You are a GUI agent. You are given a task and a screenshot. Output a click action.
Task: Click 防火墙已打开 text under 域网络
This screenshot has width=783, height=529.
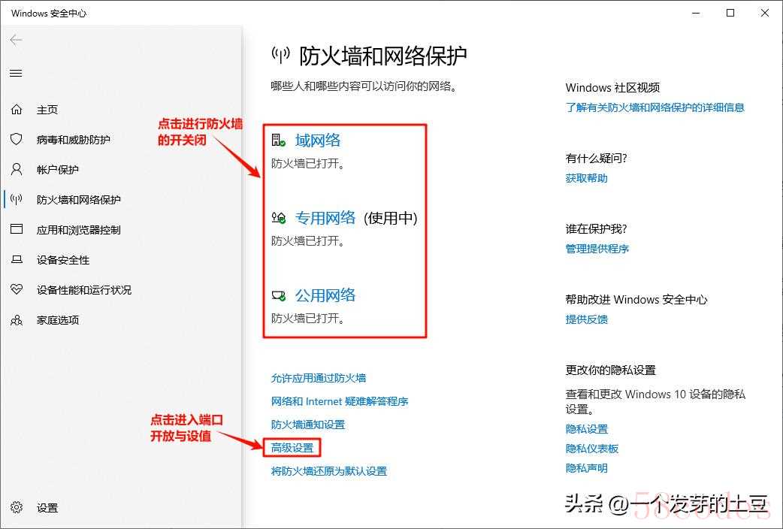point(307,164)
